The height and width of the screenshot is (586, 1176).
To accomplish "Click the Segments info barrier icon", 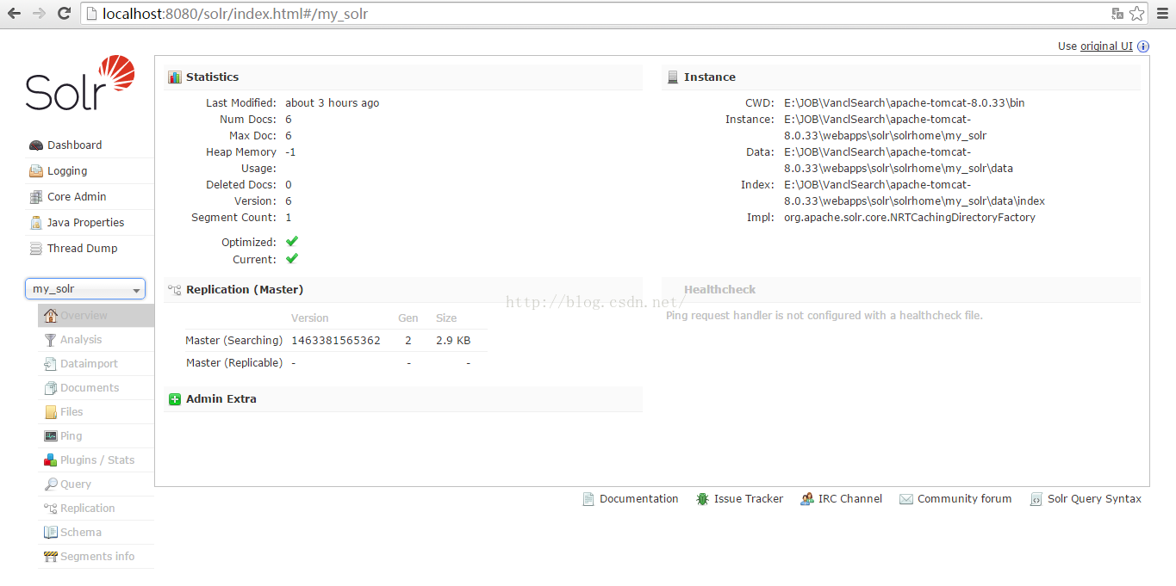I will [51, 557].
